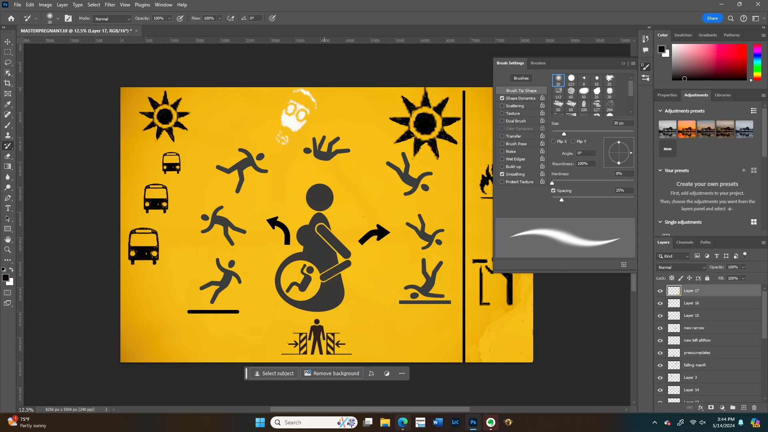The width and height of the screenshot is (768, 432).
Task: Open layer blend mode Normal dropdown
Action: pos(681,267)
